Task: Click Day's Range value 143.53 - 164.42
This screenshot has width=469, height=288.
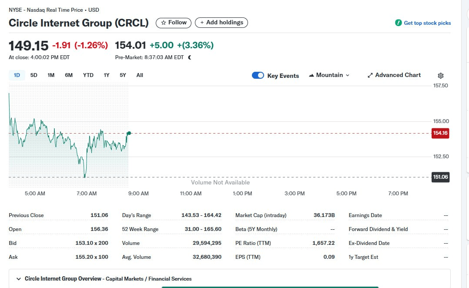Action: pyautogui.click(x=201, y=215)
